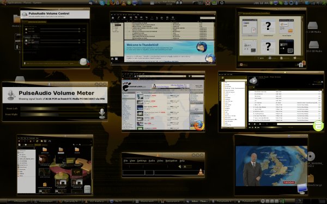Launch Firefox from the top panel icon

click(x=113, y=3)
